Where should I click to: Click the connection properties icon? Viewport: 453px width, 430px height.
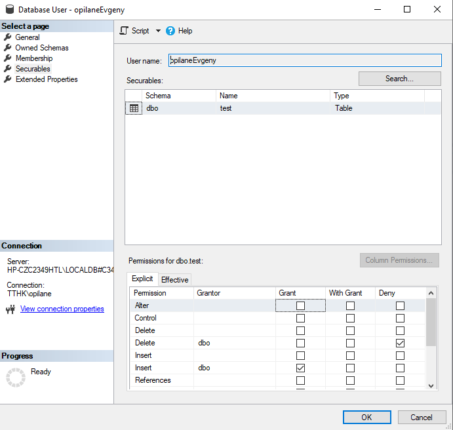click(10, 309)
